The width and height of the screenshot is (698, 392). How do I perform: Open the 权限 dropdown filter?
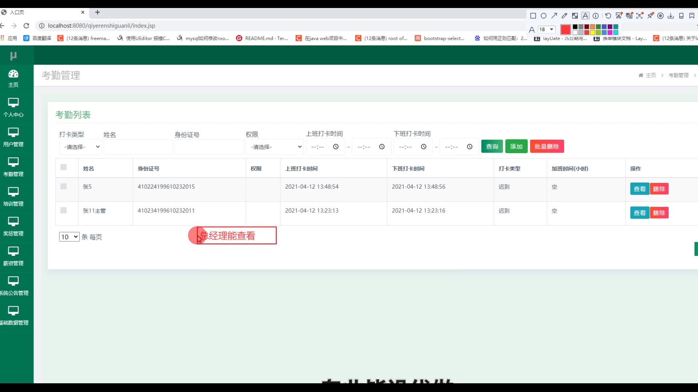(274, 147)
